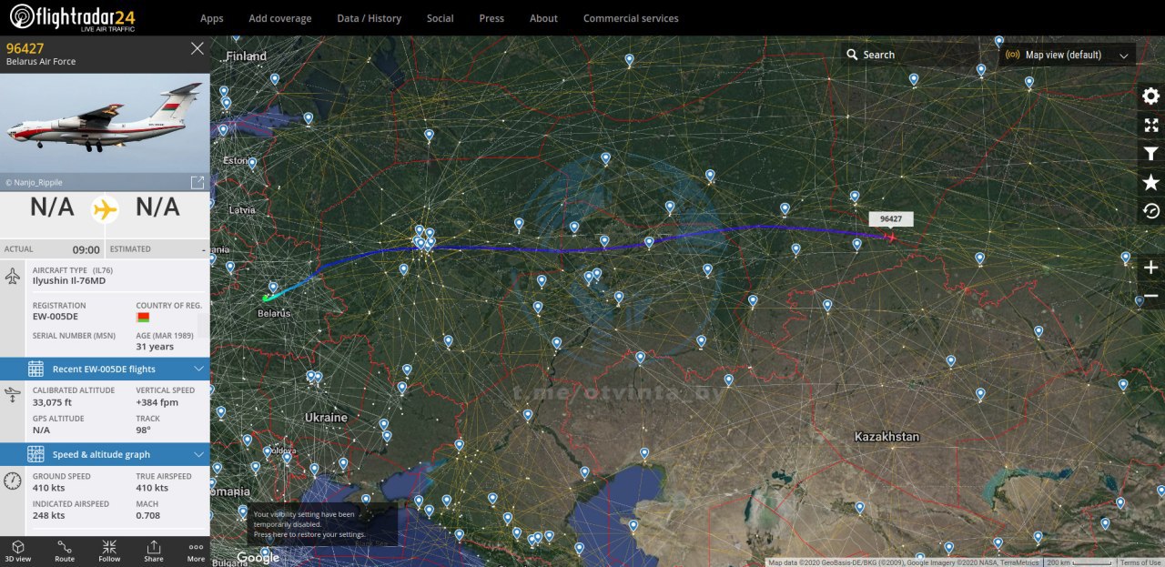
Task: Open the Terms of Use link
Action: pyautogui.click(x=1140, y=562)
